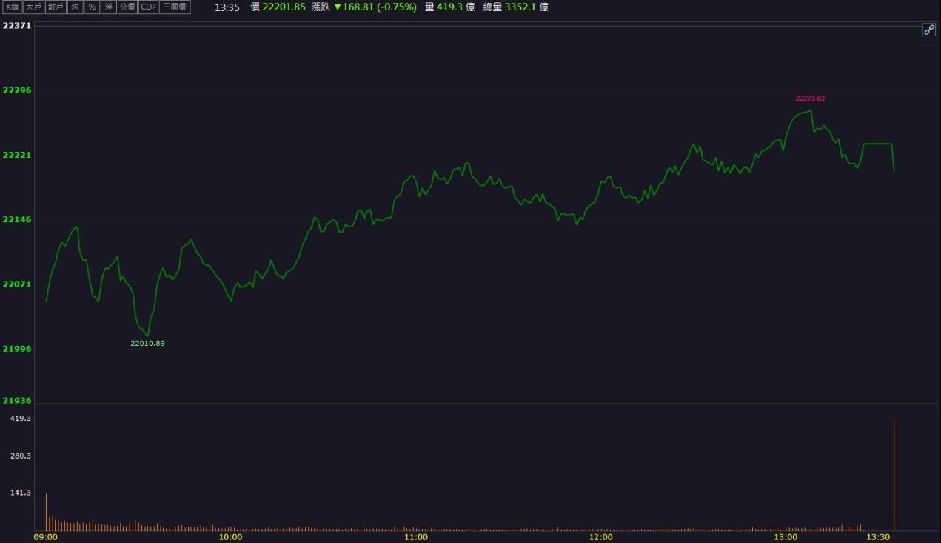
Task: Click the intraday high label 22273.62
Action: [810, 99]
